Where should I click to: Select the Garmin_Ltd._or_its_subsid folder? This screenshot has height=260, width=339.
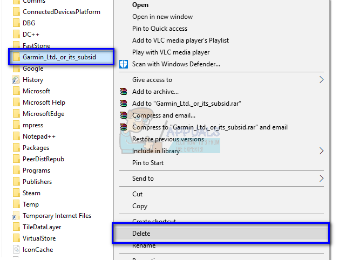[x=59, y=57]
